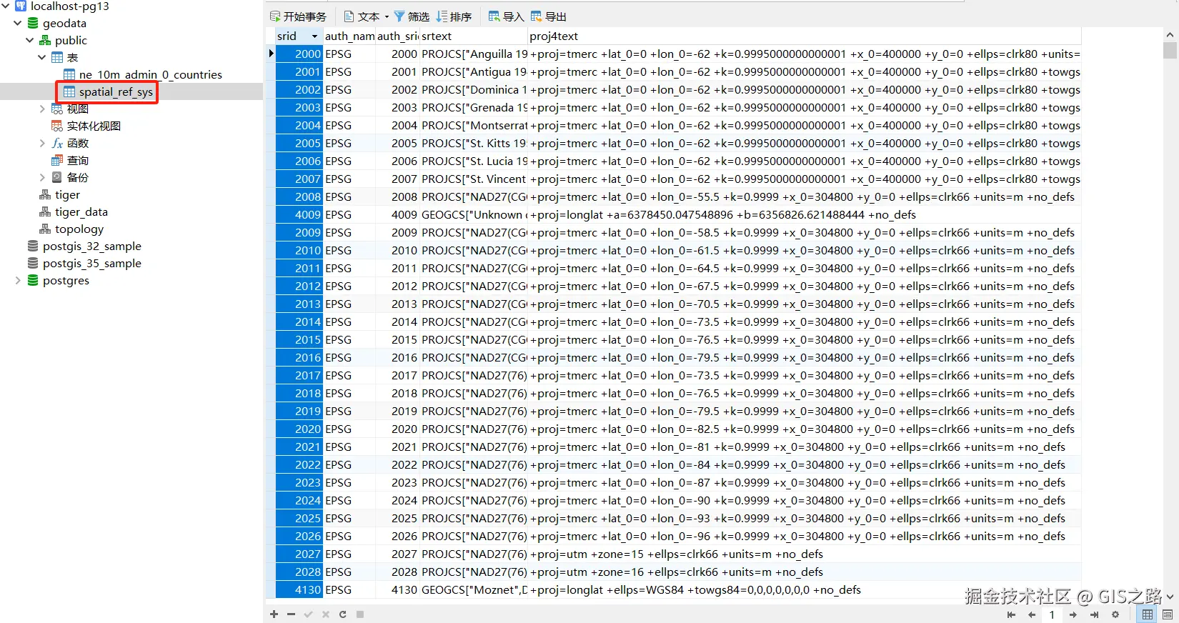This screenshot has height=623, width=1179.
Task: Click the srtext cell PROJCS["Dominica
Action: click(x=474, y=89)
